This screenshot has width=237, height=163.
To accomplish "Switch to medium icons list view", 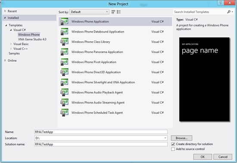I will click(119, 12).
